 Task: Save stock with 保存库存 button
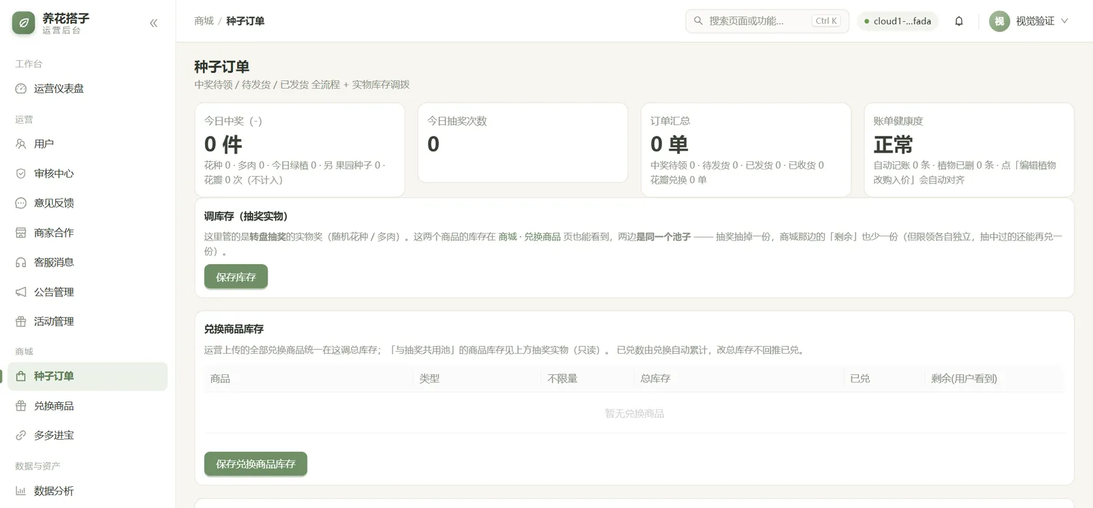[x=236, y=277]
